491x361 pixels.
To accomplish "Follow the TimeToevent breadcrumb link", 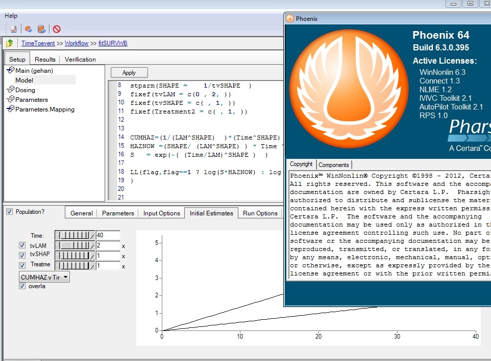I will [x=38, y=43].
